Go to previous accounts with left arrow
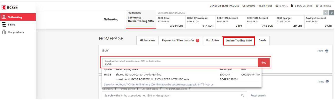Screen dimensions: 335x100 [326, 13]
